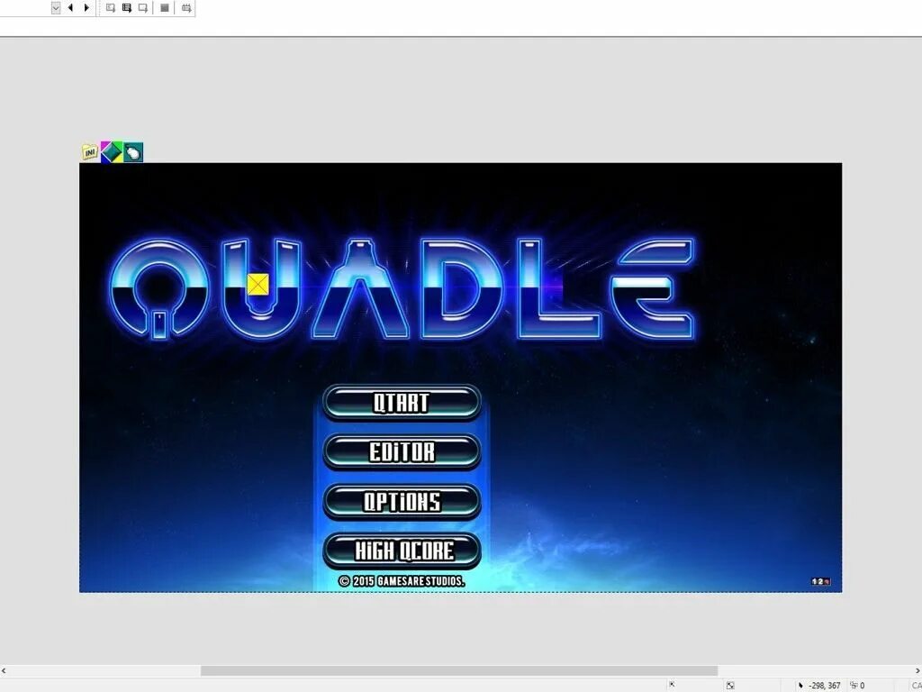
Task: Open the frame selector dropdown arrow
Action: 56,7
